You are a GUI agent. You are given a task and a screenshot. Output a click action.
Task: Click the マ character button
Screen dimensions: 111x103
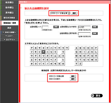55,48
